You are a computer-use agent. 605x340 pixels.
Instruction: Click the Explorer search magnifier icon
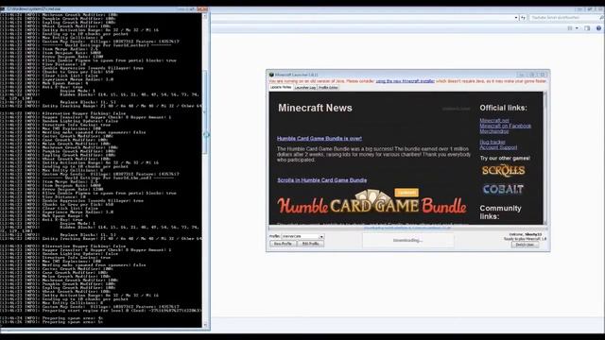tap(601, 18)
